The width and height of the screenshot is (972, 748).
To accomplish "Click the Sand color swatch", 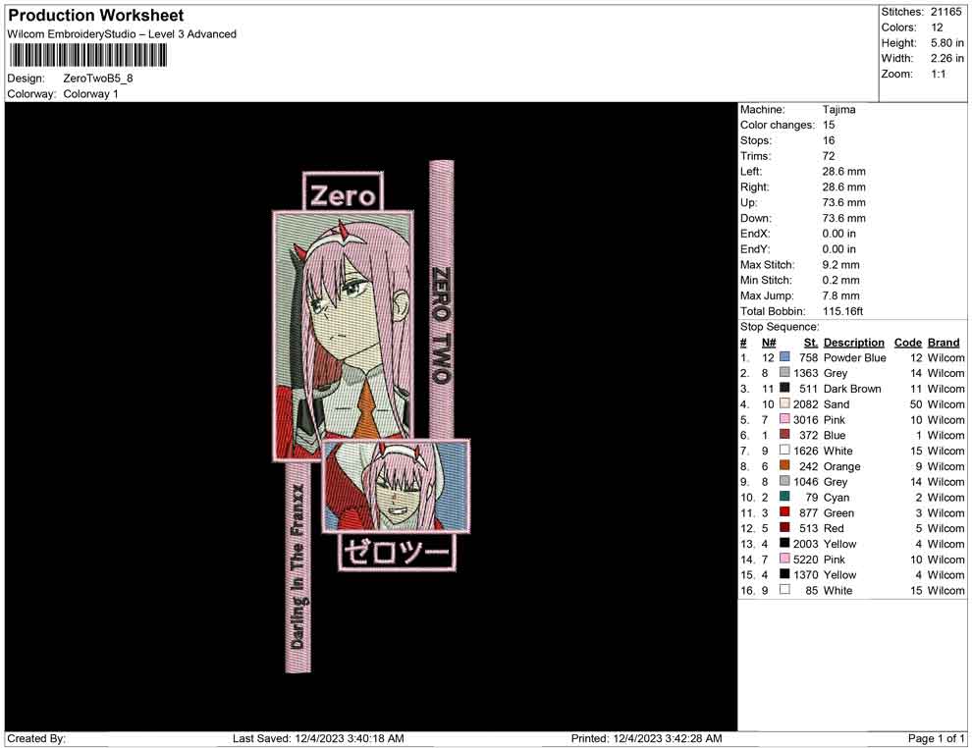I will (x=784, y=403).
